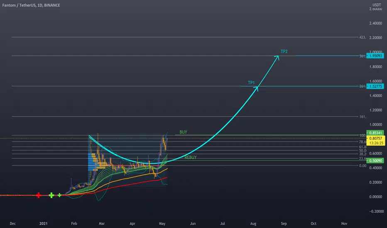Open the Fantom / TetherUS symbol title
This screenshot has height=228, width=387.
click(31, 5)
